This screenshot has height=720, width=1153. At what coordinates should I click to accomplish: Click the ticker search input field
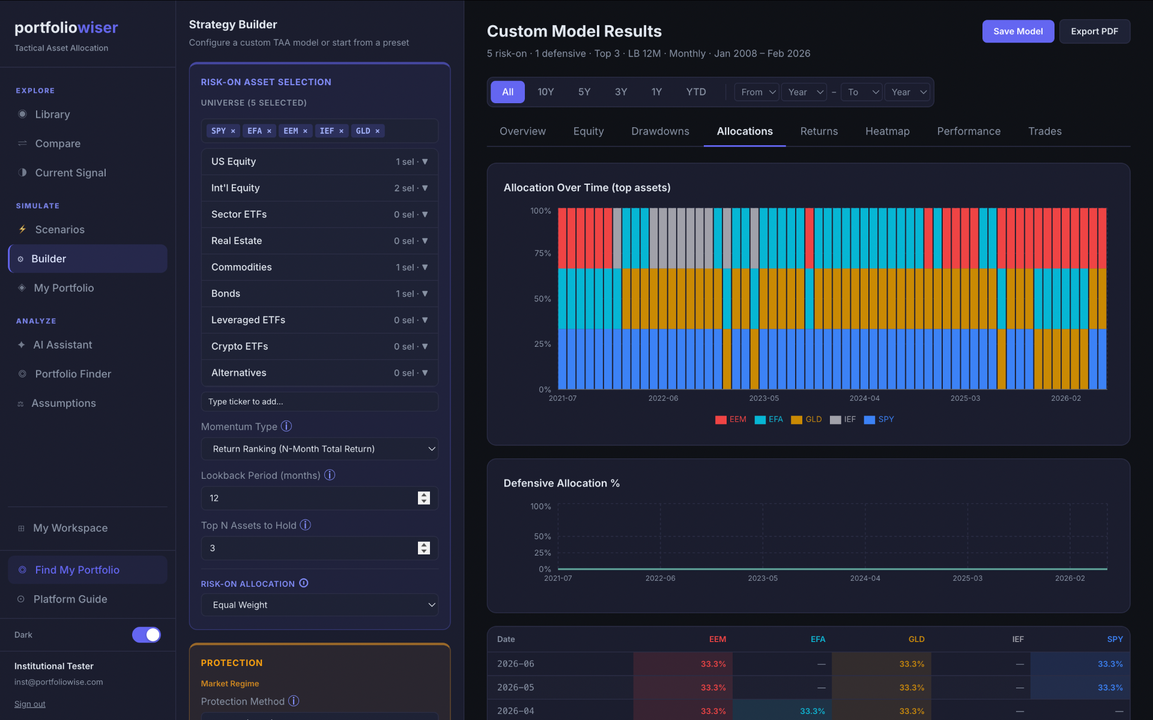click(319, 401)
